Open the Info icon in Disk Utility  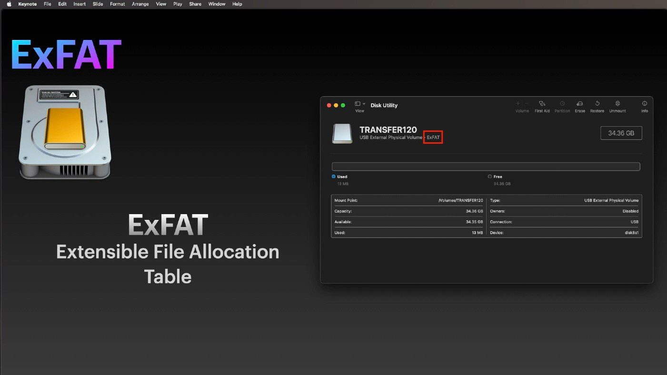tap(645, 103)
